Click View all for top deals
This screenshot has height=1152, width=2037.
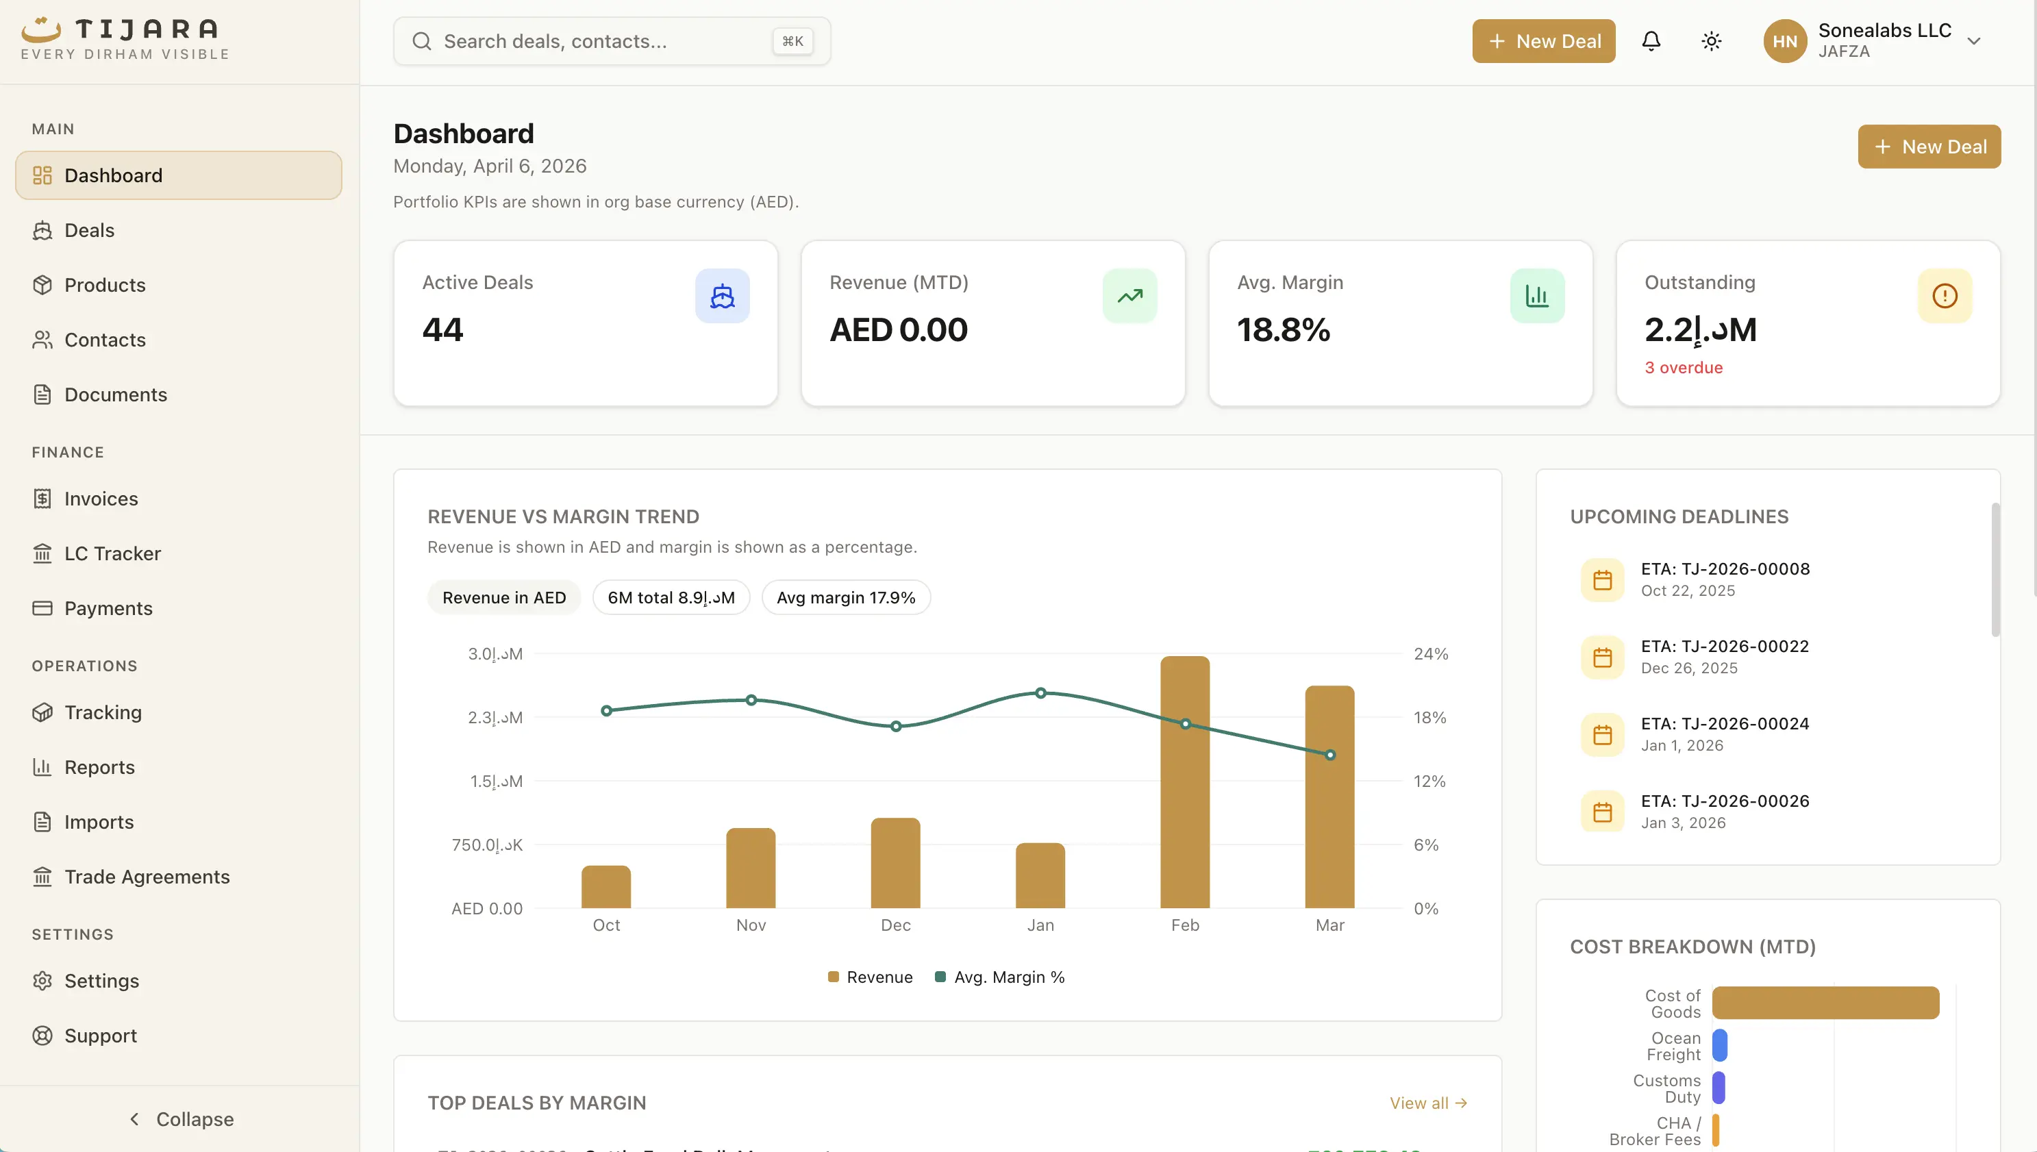point(1427,1102)
